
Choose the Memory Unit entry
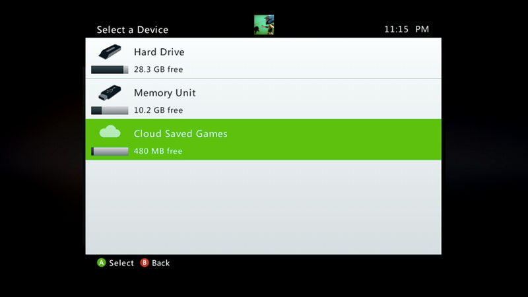point(263,98)
